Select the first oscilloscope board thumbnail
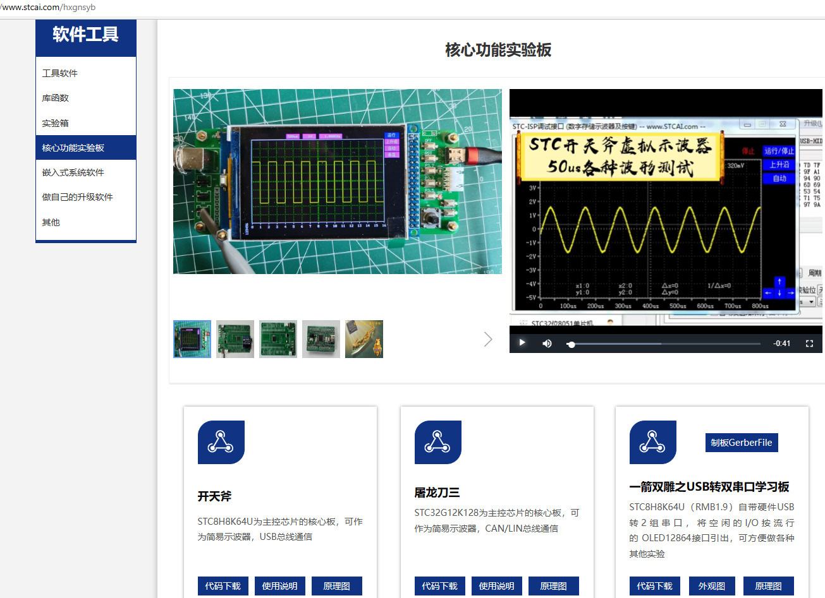Viewport: 825px width, 598px height. pyautogui.click(x=192, y=339)
